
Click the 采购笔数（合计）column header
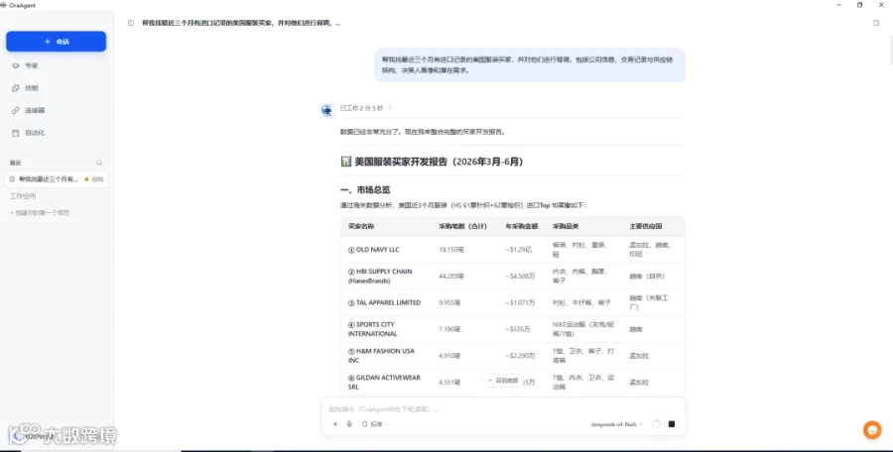[462, 227]
